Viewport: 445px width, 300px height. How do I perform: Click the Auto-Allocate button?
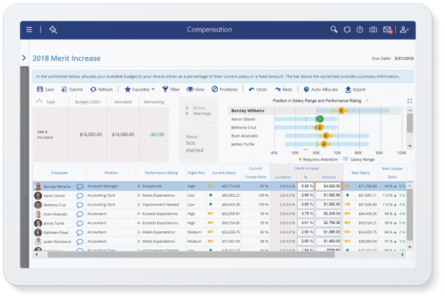(320, 89)
